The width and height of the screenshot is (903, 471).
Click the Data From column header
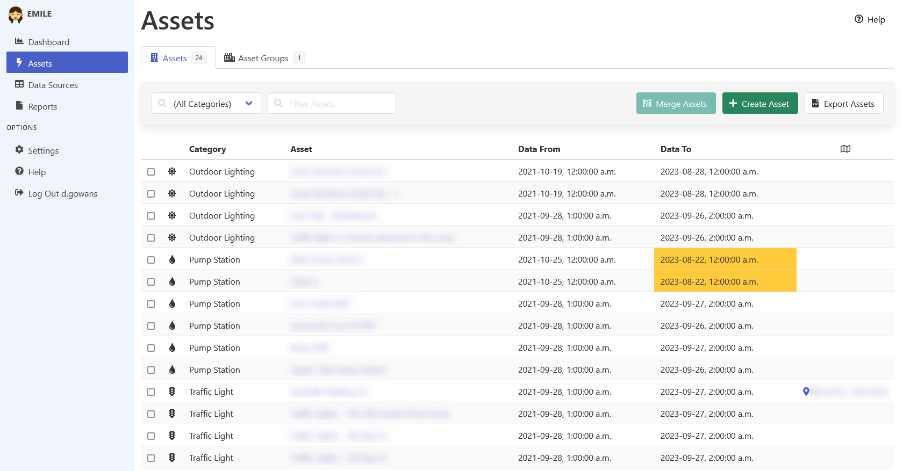539,149
